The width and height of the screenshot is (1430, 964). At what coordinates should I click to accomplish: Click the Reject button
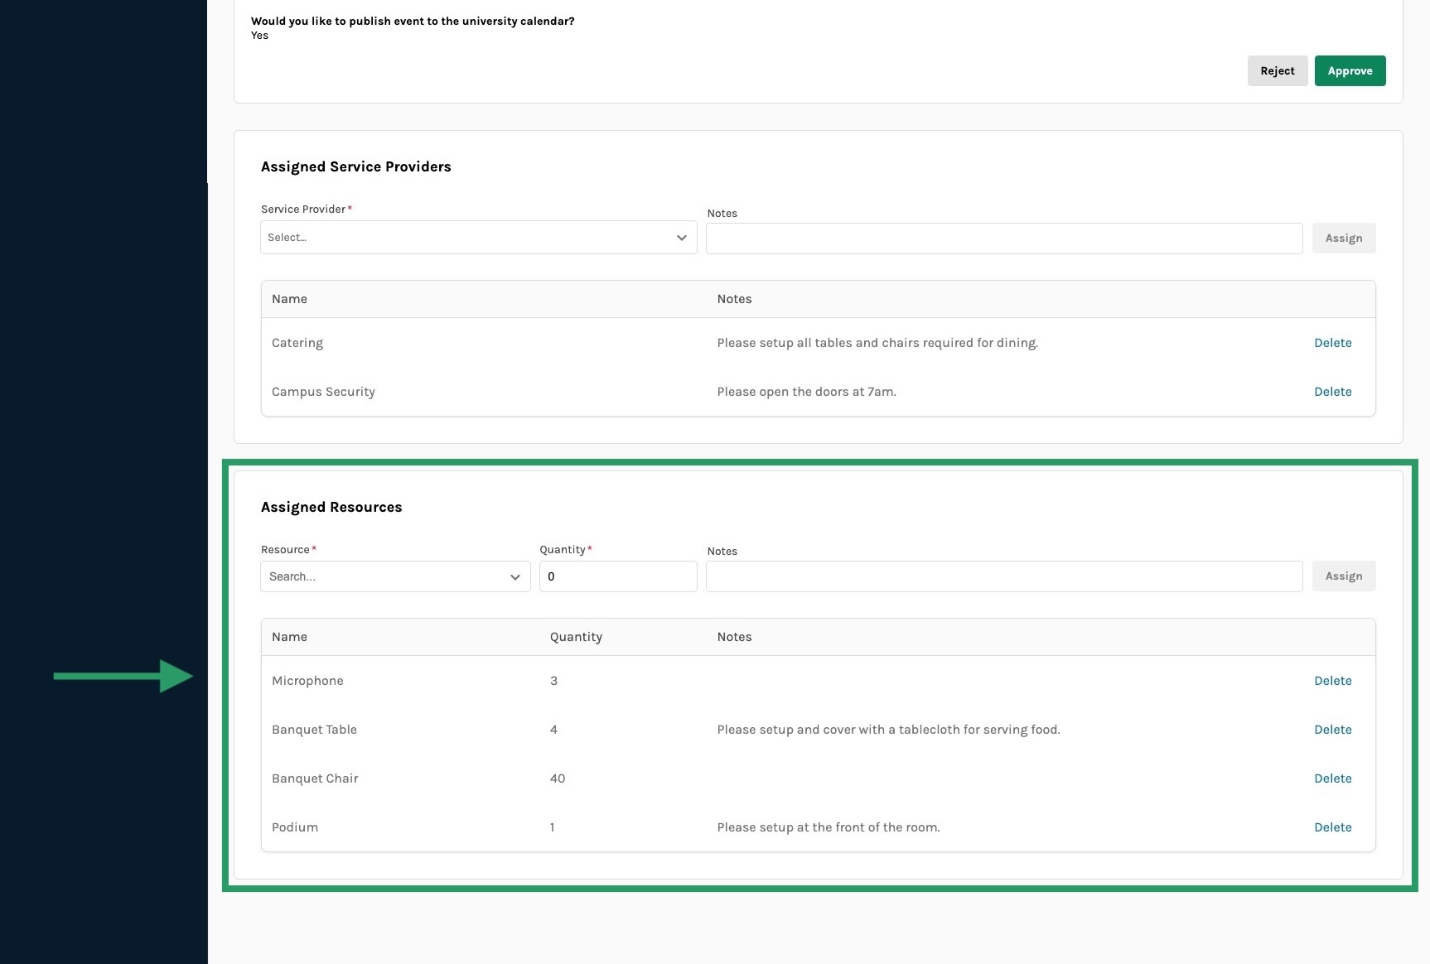(1277, 71)
